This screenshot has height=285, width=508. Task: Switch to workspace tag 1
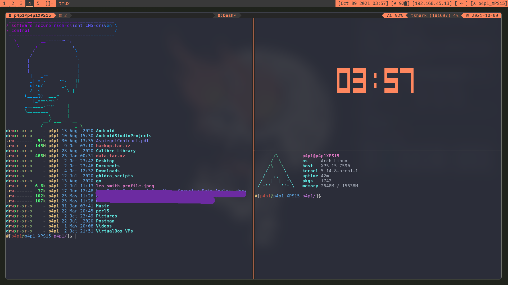tap(4, 3)
